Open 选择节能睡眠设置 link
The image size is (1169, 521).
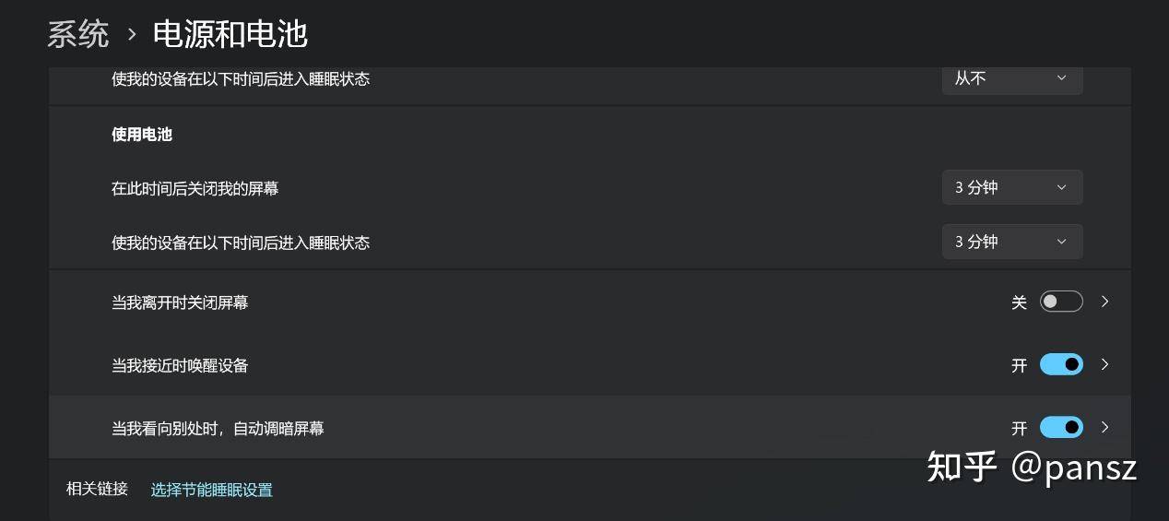pos(212,490)
